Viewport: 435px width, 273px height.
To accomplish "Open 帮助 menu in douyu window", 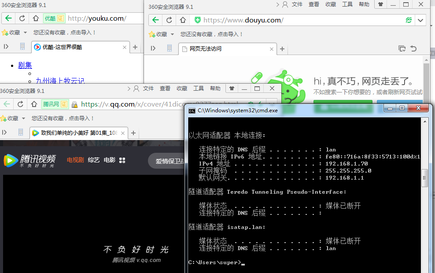I will coord(364,4).
